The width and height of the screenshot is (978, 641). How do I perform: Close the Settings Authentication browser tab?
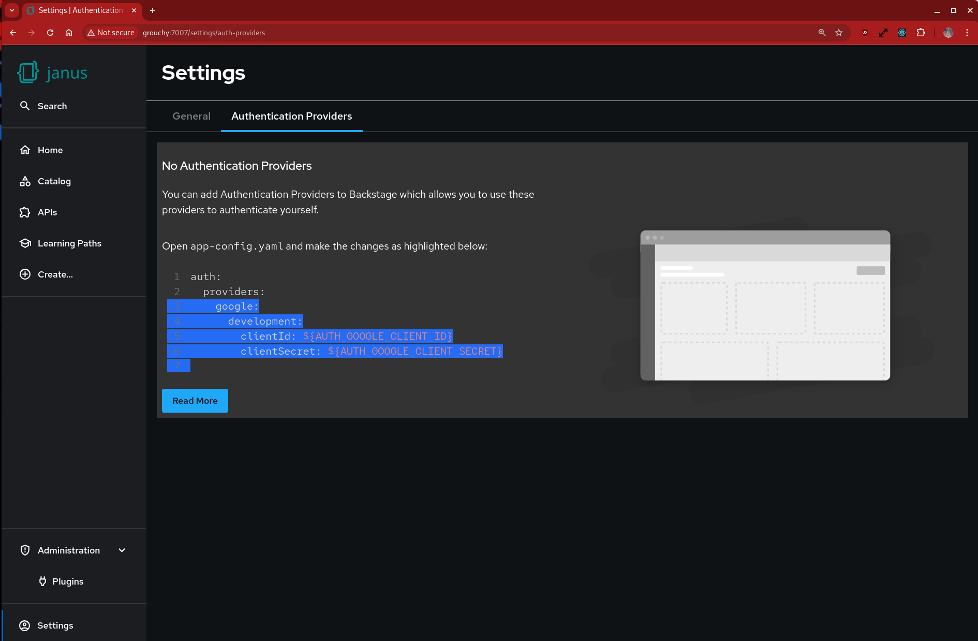coord(134,10)
